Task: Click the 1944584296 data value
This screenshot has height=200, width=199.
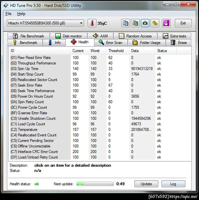Action: (141, 118)
